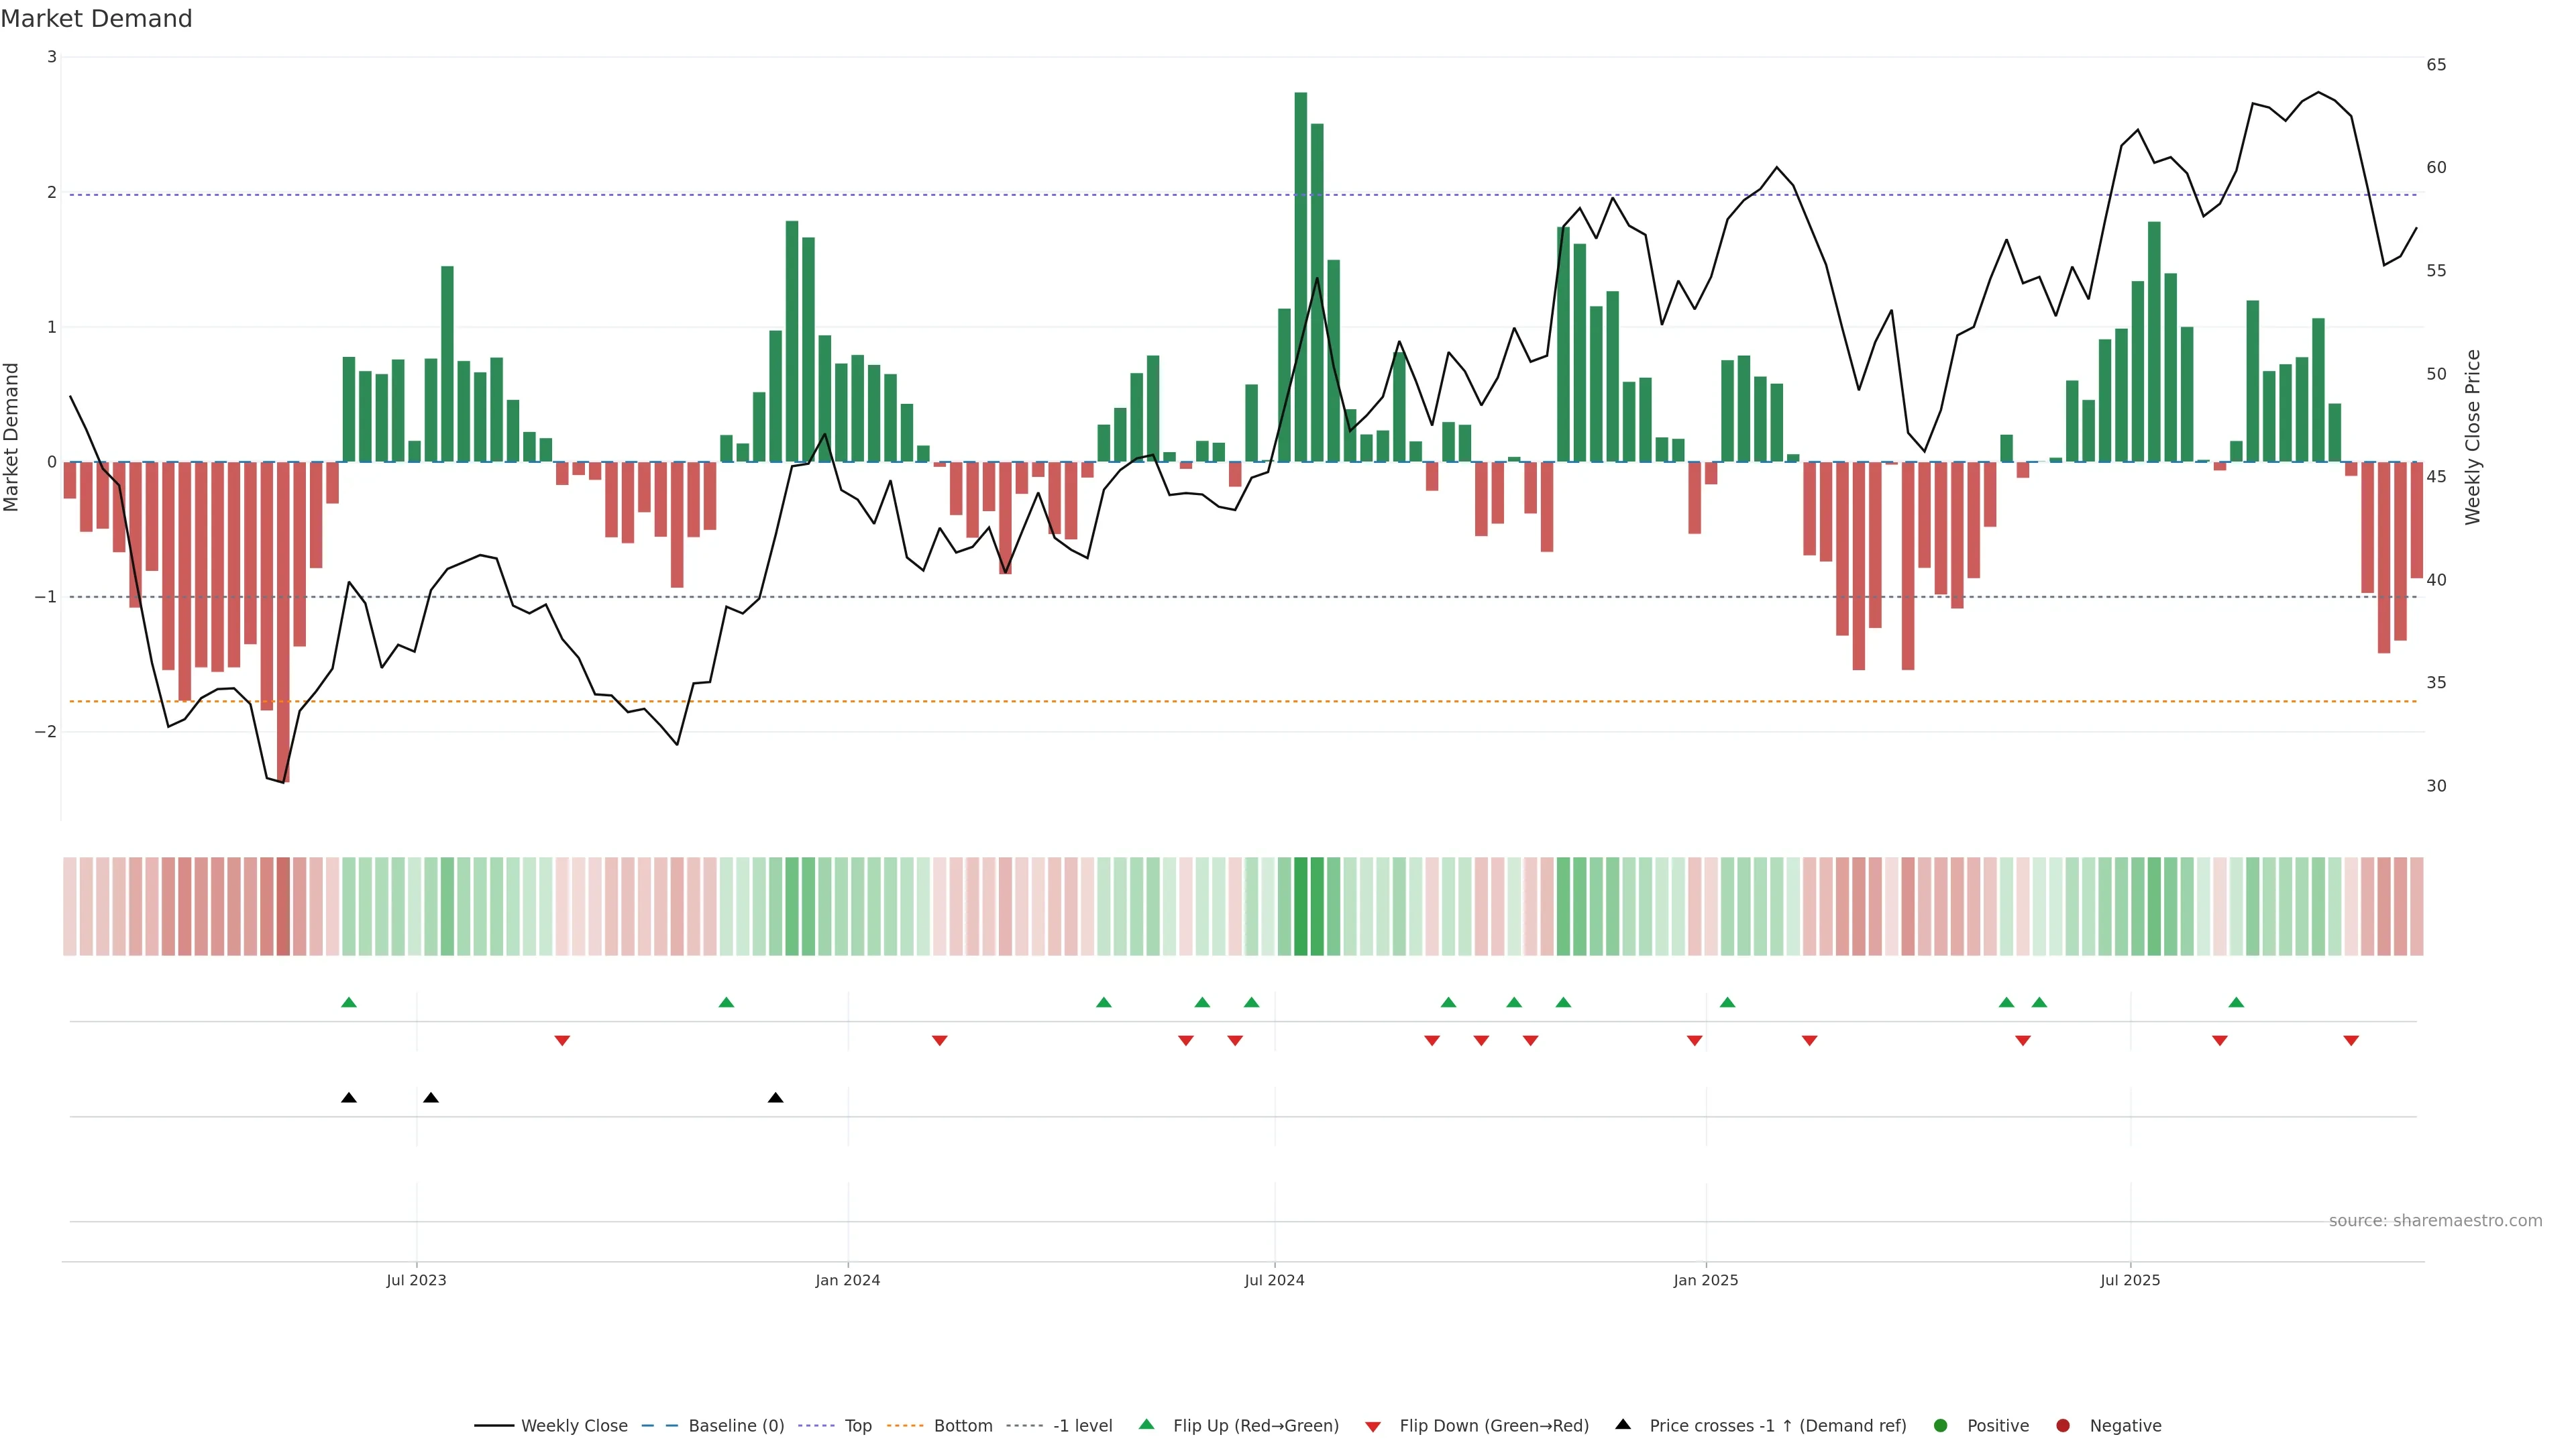2576x1449 pixels.
Task: Click the Jul 2023 x-axis label
Action: [416, 1280]
